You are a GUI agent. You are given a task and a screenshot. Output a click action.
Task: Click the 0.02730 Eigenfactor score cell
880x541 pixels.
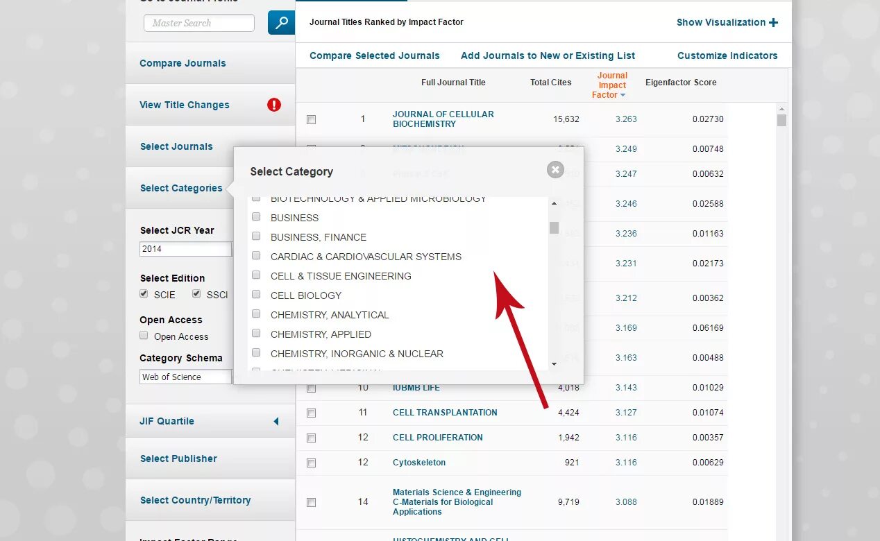[x=708, y=119]
